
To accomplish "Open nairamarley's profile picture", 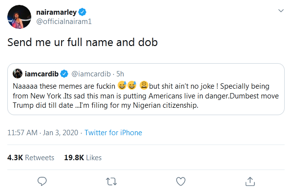I will click(x=19, y=17).
